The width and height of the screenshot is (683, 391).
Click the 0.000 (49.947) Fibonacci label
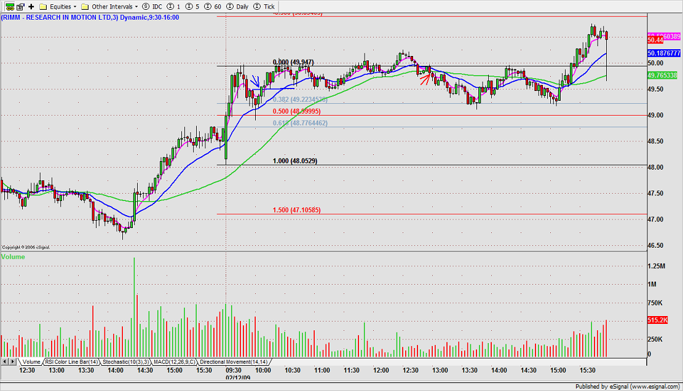(x=293, y=62)
